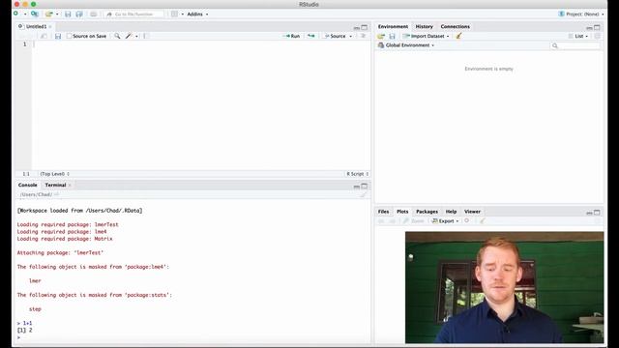The height and width of the screenshot is (348, 619).
Task: Maximize the Console pane
Action: (365, 186)
